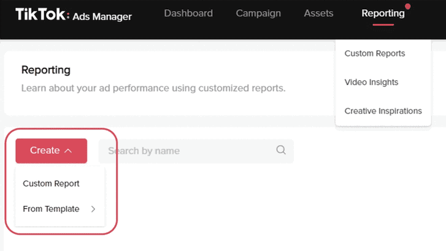
Task: Click the TikTok Ads Manager logo
Action: tap(74, 15)
